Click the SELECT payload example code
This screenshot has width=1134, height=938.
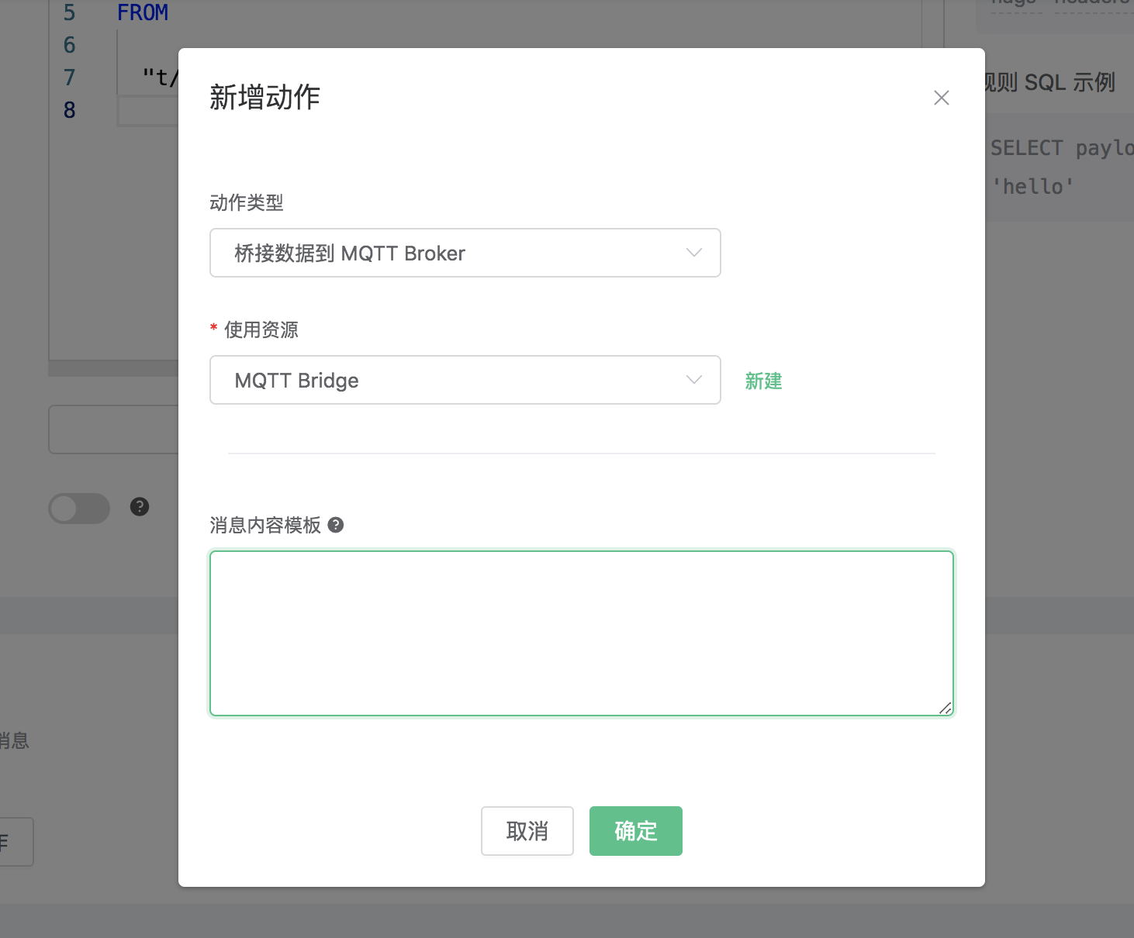pos(1061,148)
